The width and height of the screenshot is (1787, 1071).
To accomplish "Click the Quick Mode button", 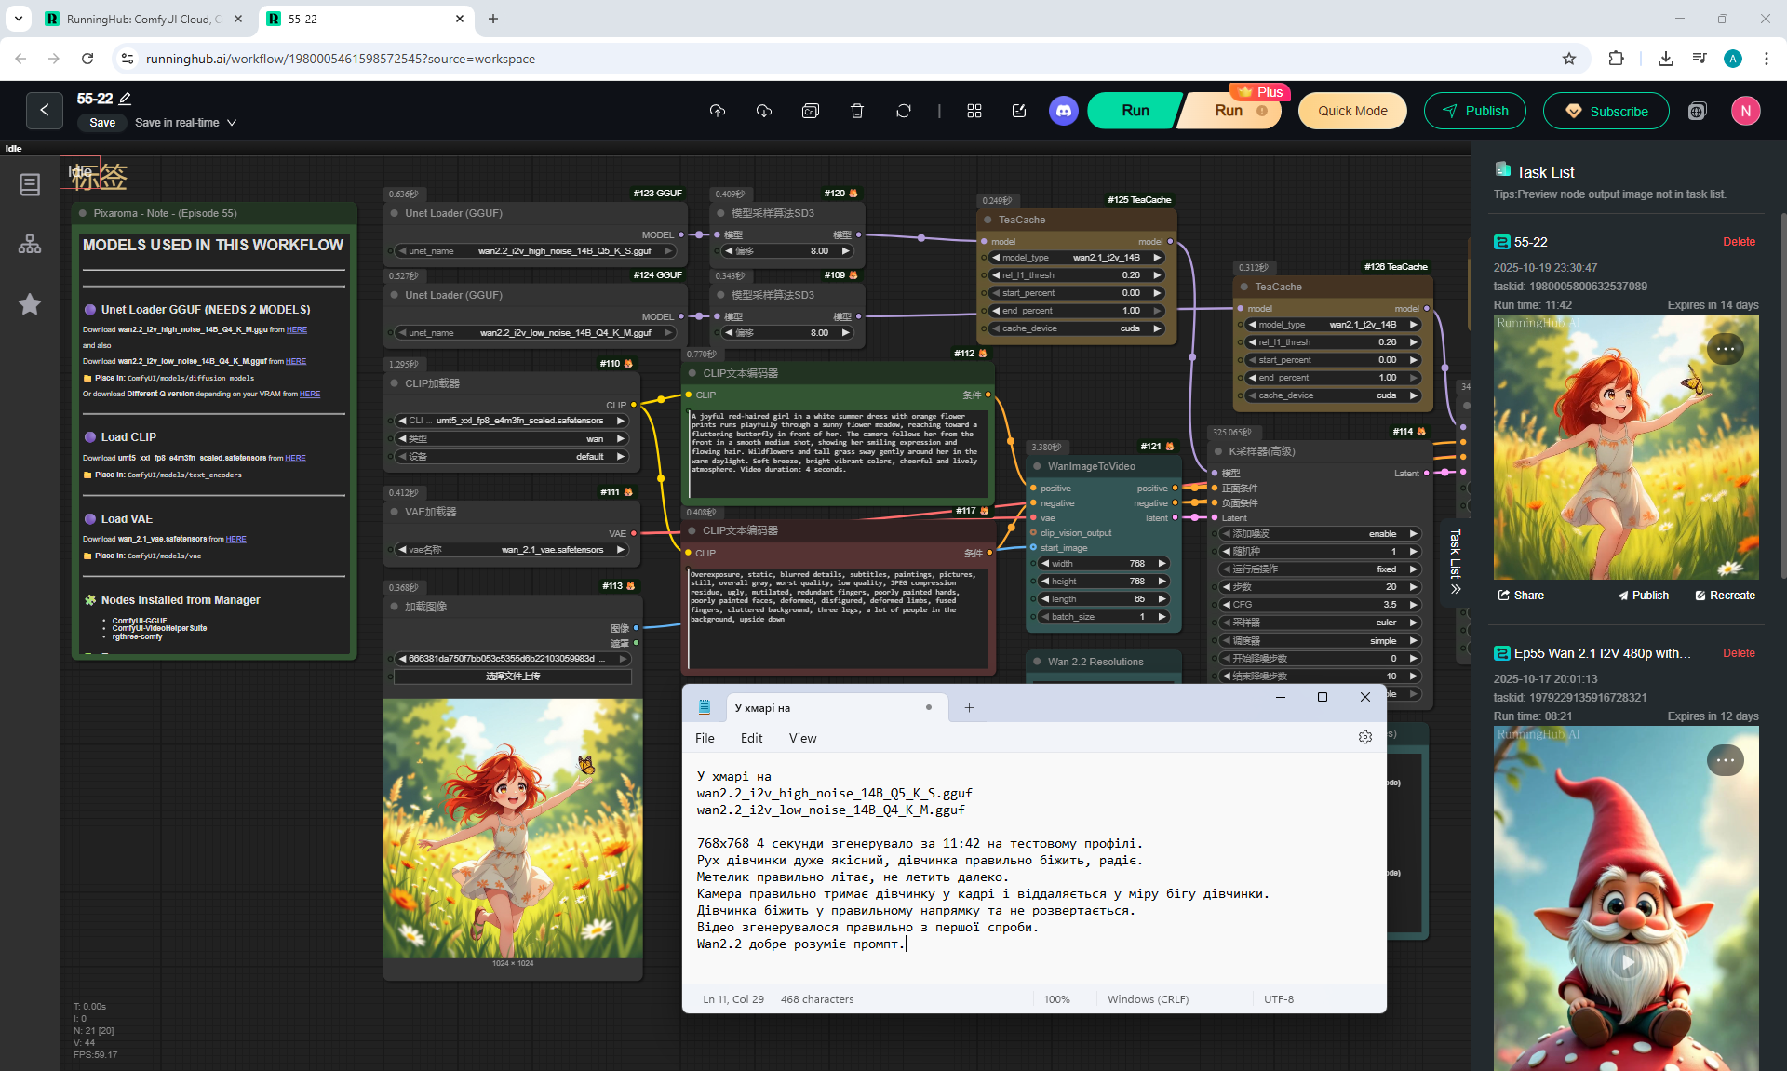I will pos(1351,111).
